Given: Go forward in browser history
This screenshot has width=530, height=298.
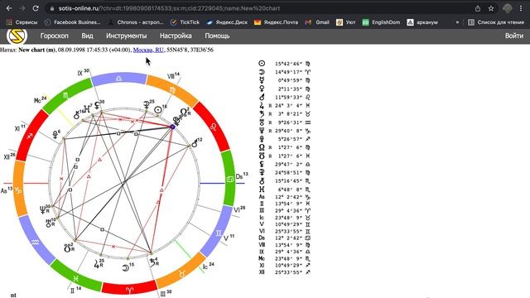Looking at the screenshot, I should coord(22,8).
